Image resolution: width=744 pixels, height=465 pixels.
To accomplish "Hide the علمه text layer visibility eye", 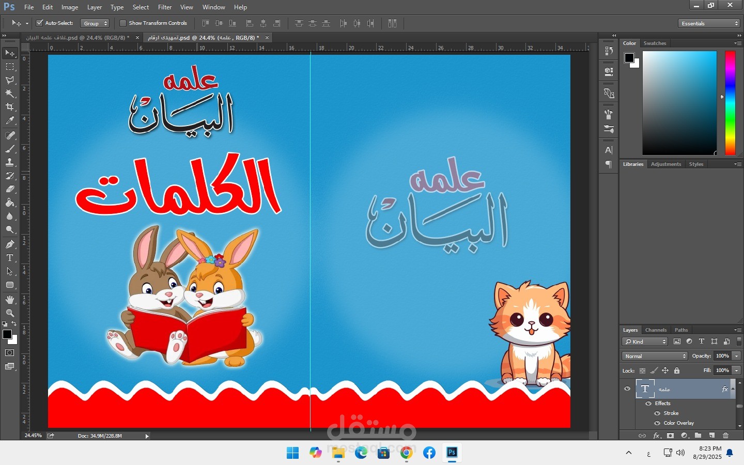I will [627, 389].
